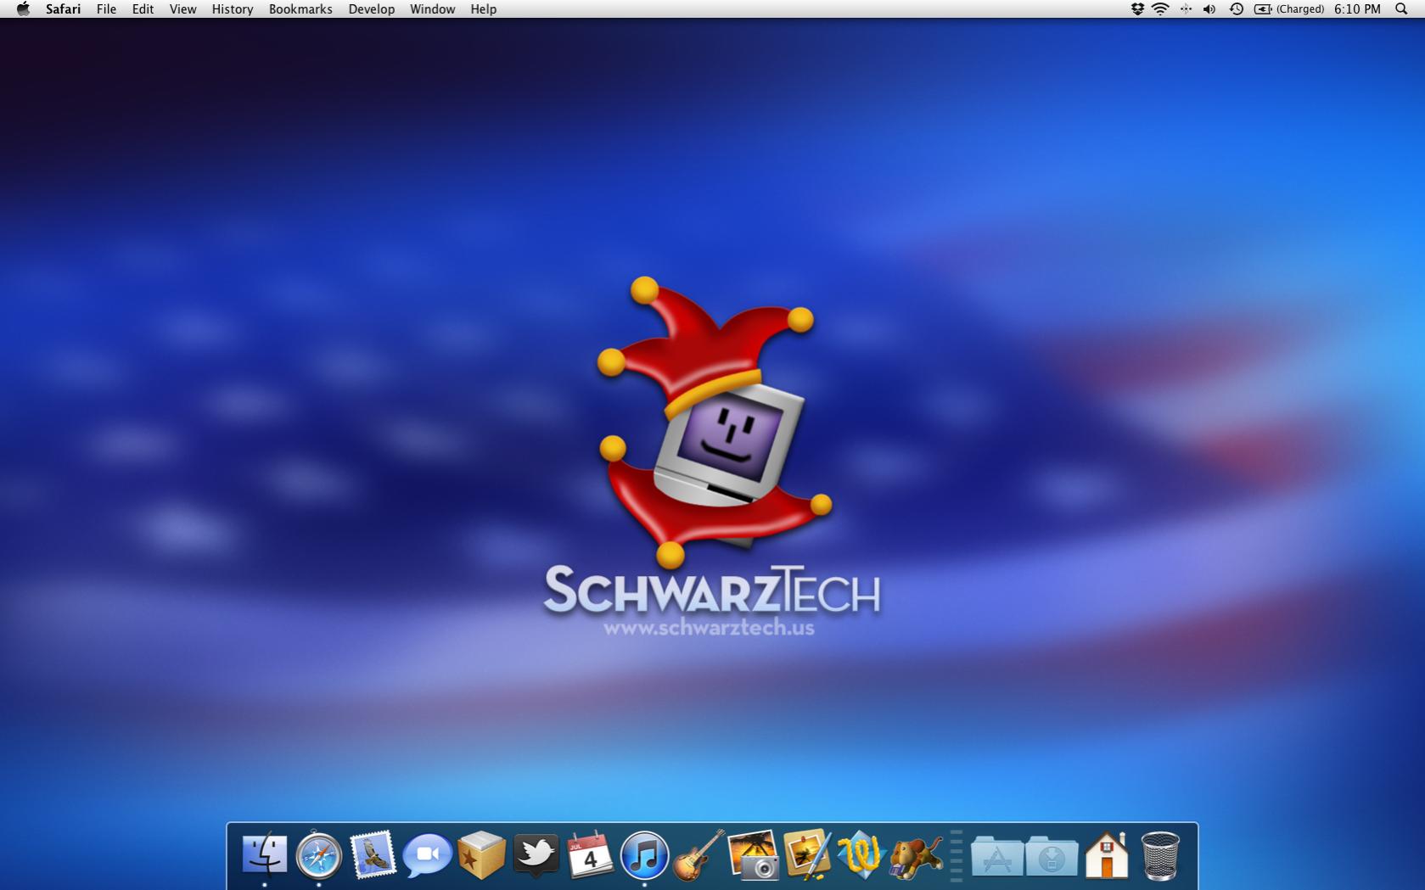Viewport: 1425px width, 890px height.
Task: Open the volume control in menu bar
Action: click(1209, 9)
